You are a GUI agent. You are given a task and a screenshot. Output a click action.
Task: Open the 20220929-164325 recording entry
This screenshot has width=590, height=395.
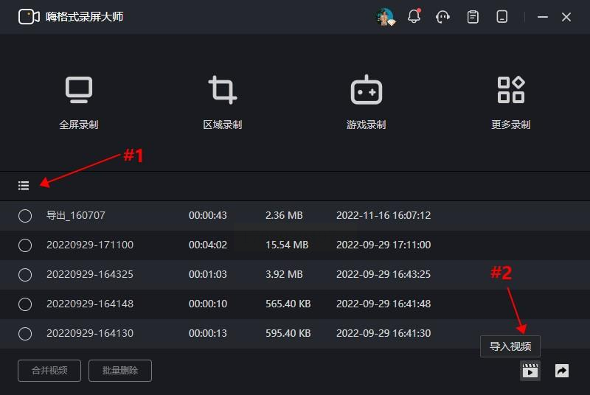tap(295, 274)
